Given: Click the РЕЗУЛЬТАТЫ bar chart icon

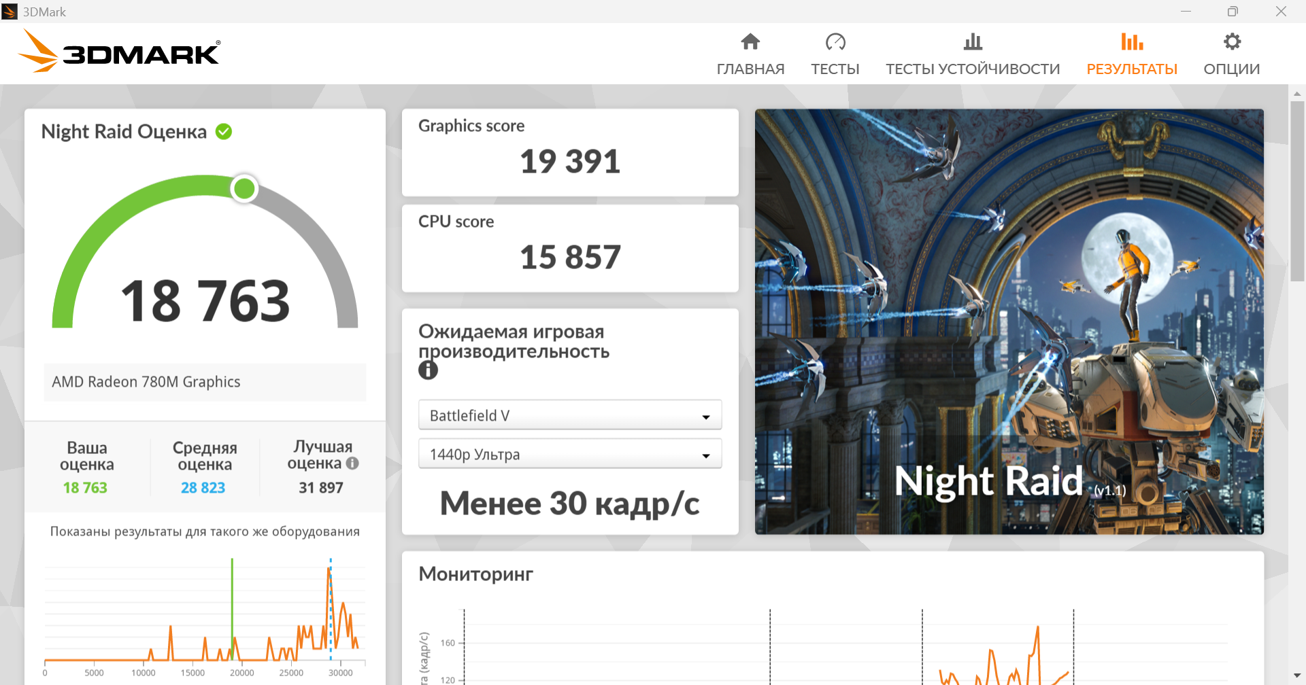Looking at the screenshot, I should 1132,42.
